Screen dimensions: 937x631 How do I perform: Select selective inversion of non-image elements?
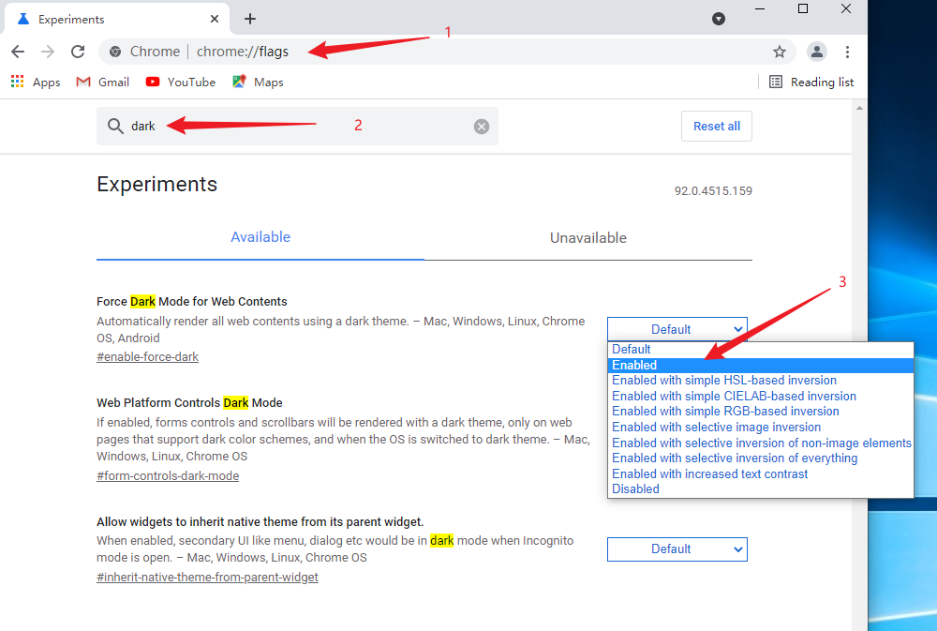coord(761,443)
